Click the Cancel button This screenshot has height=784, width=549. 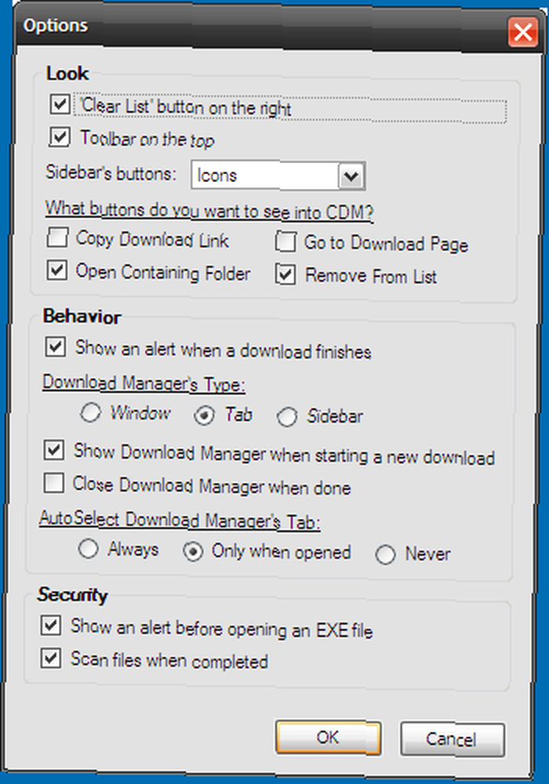pos(452,739)
